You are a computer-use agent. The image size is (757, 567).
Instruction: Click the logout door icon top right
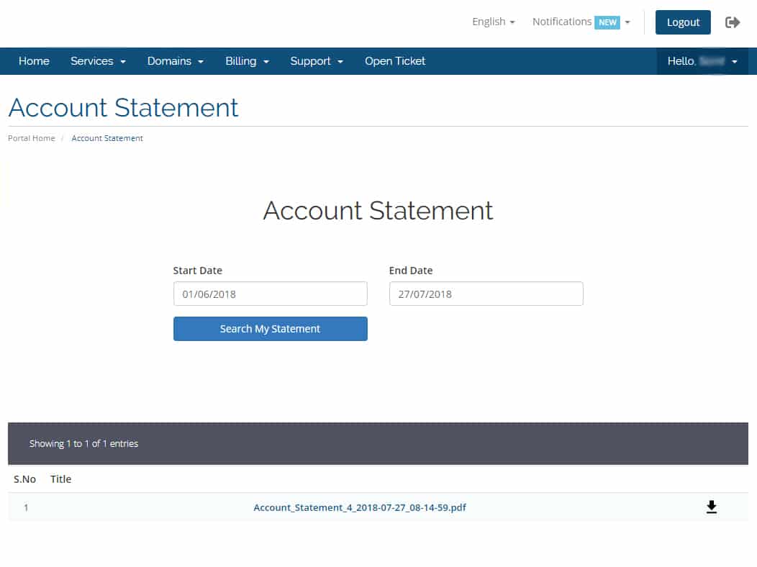[x=733, y=22]
